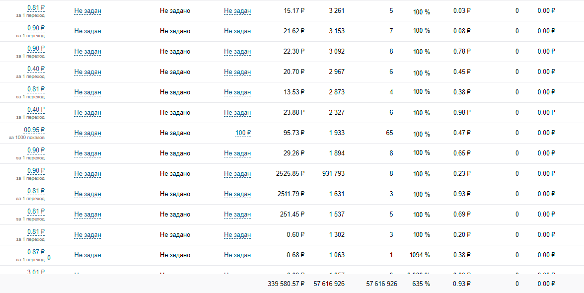Viewport: 584px width, 293px height.
Task: Select the 1094 % cell
Action: click(420, 255)
